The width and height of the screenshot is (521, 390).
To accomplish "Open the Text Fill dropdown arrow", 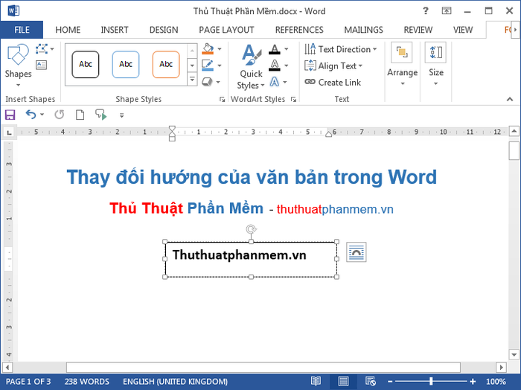I will (287, 49).
